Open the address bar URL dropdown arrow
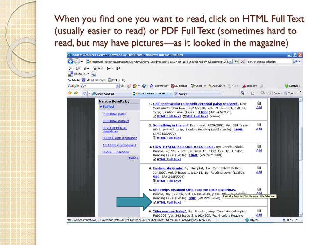 [x=230, y=62]
